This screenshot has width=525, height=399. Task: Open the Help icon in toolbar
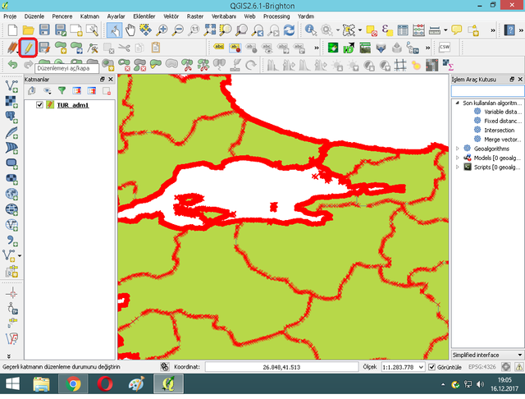(509, 30)
